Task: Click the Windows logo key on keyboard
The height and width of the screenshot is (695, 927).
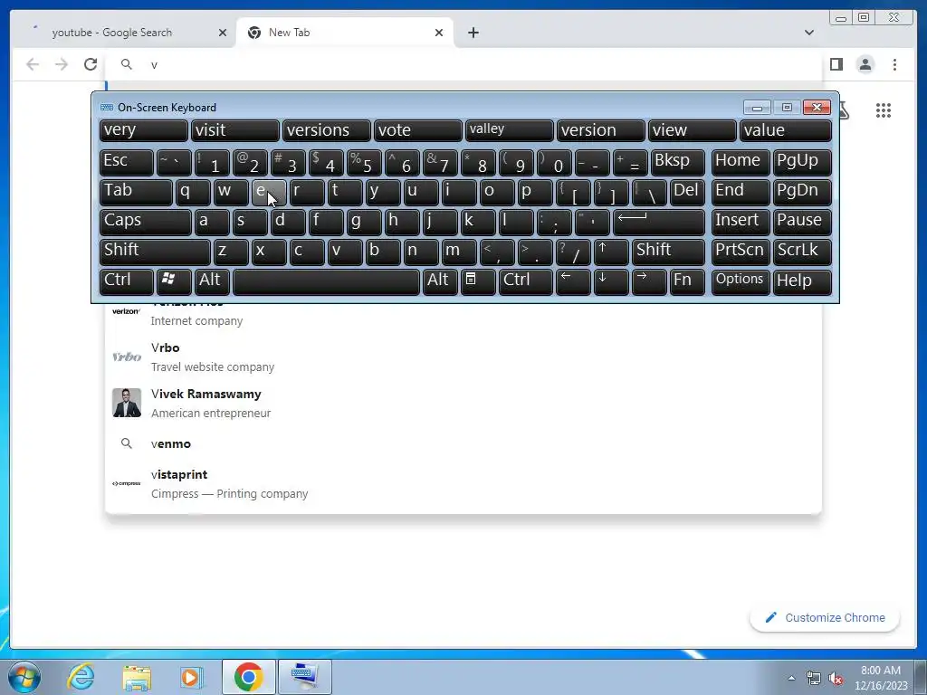Action: click(174, 282)
